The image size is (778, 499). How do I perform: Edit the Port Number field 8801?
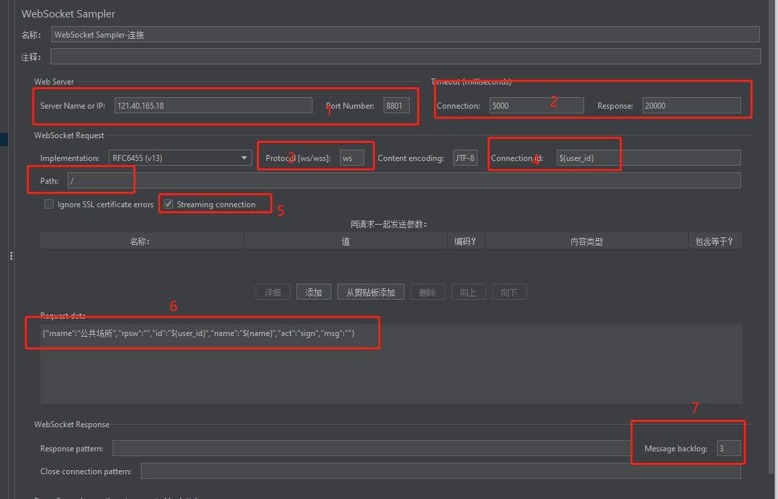[x=396, y=105]
